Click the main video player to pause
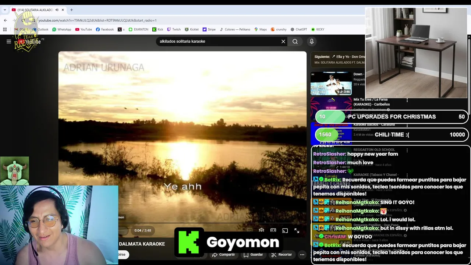Image resolution: width=471 pixels, height=265 pixels. [x=182, y=136]
